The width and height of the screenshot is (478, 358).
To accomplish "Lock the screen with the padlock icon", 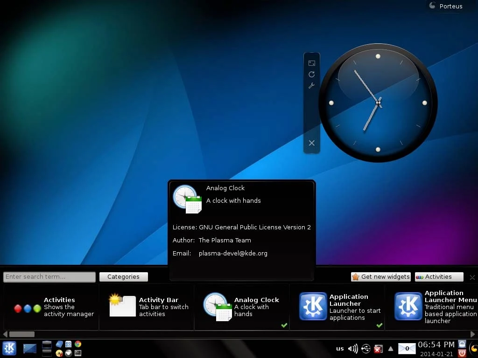I will coord(462,344).
